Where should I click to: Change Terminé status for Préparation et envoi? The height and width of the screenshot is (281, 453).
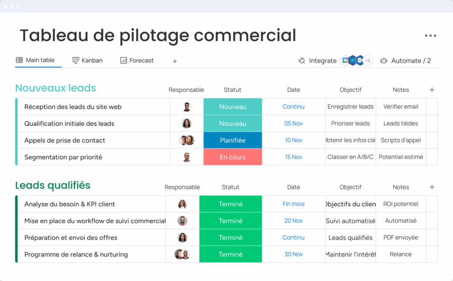[x=230, y=238]
